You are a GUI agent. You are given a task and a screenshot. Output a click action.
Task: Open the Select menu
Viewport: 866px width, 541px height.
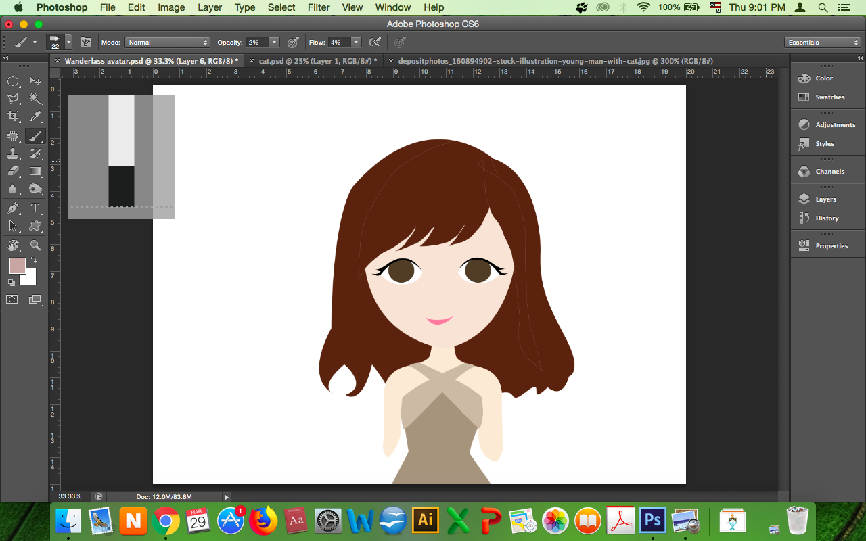tap(281, 7)
